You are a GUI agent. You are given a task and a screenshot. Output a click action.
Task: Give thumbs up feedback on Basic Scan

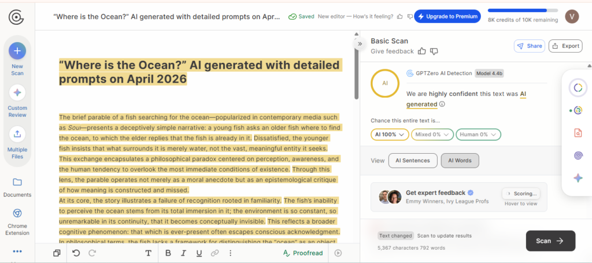(421, 51)
